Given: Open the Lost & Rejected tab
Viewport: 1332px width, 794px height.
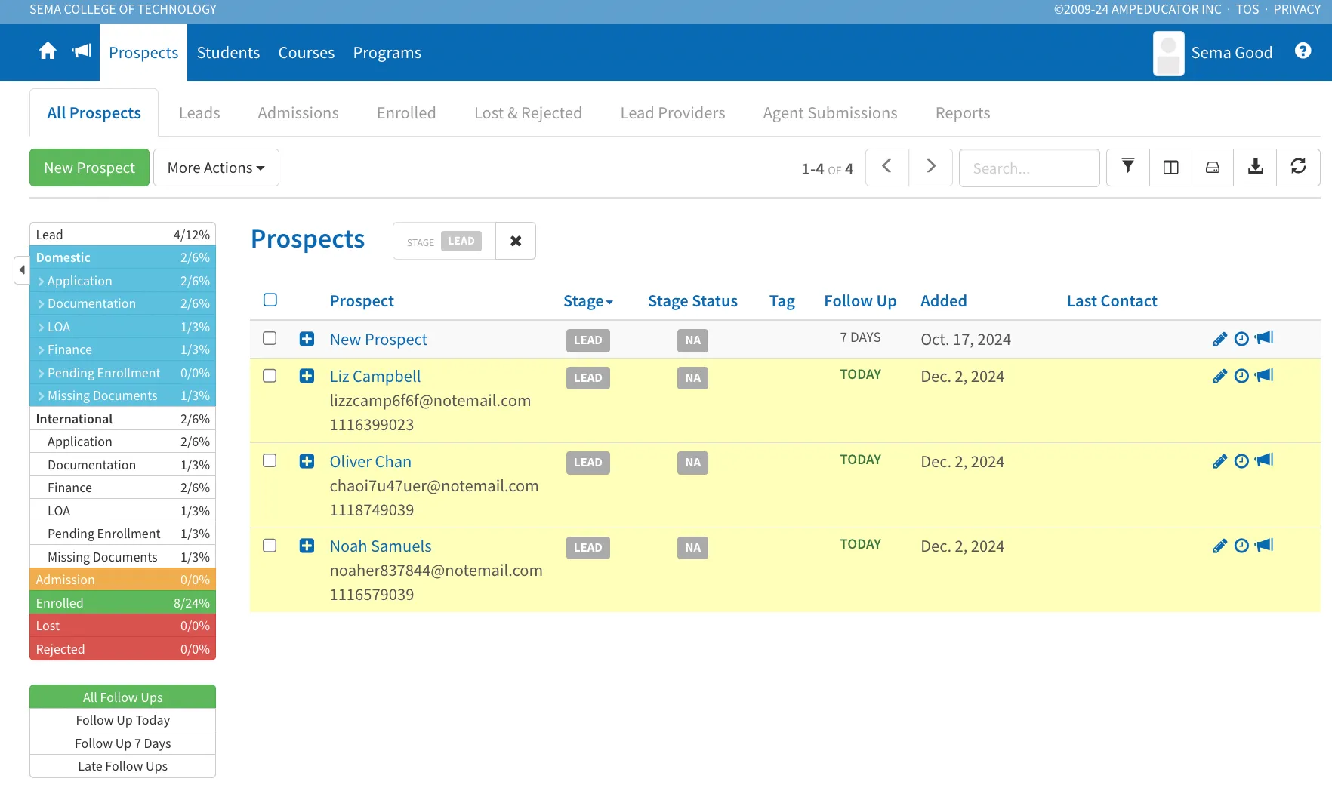Looking at the screenshot, I should coord(528,113).
